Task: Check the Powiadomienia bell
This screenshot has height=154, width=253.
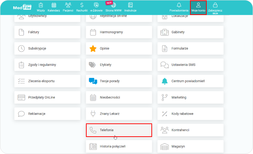Action: coord(179,7)
